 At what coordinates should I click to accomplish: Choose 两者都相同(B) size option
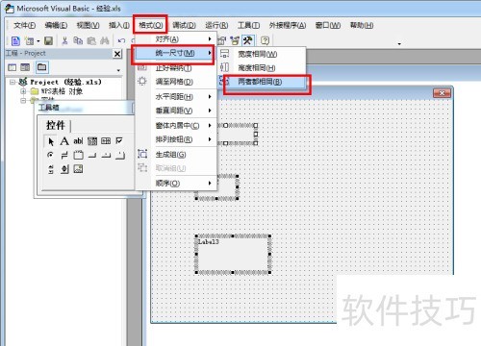point(262,82)
